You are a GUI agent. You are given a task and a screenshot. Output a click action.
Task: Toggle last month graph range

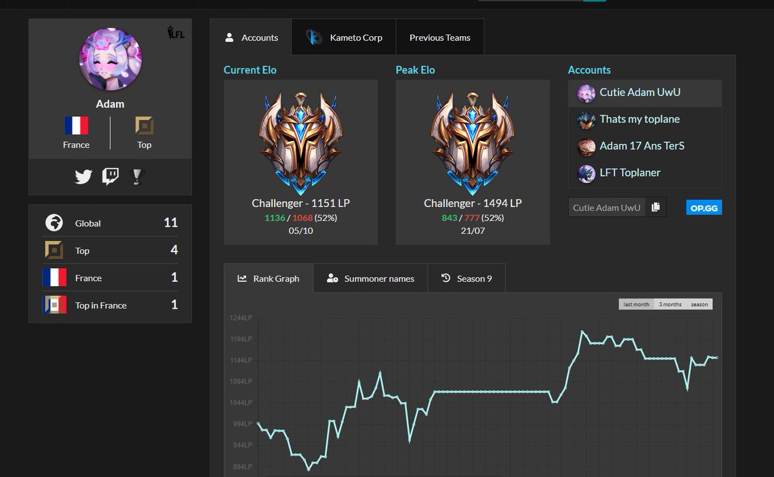coord(635,304)
